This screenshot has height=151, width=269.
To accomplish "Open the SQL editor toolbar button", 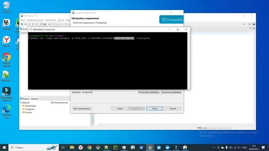I will point(44,24).
